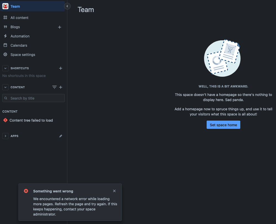Expand the Apps section

pyautogui.click(x=5, y=136)
